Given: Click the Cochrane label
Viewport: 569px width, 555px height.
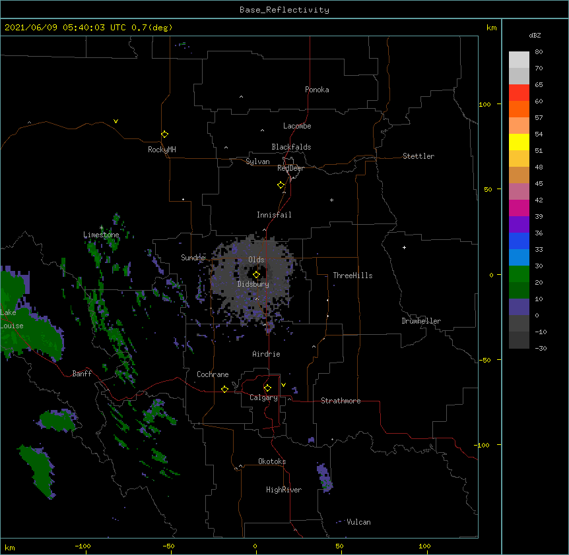Looking at the screenshot, I should pos(213,374).
